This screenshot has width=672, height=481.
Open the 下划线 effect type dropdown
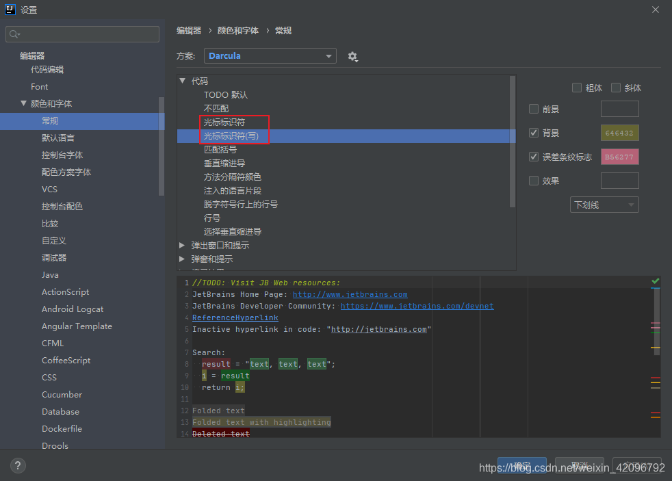(x=604, y=205)
